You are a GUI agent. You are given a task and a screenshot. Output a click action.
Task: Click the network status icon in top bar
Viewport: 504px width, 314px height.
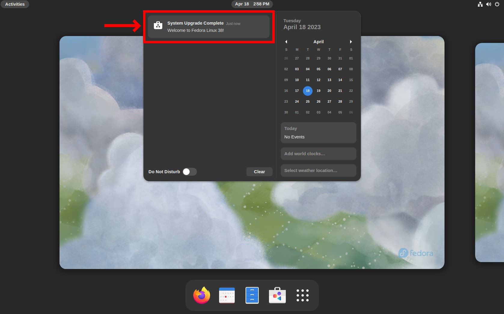[480, 4]
